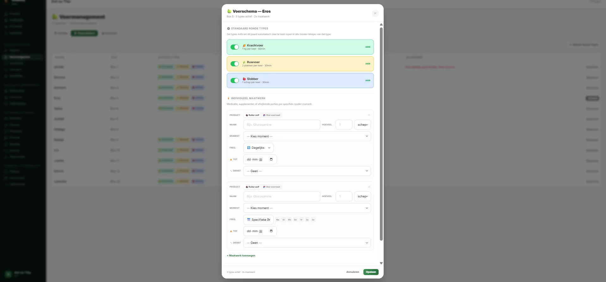Open the schep unit dropdown in the Specifieke block
Screen dimensions: 606x282
point(362,196)
